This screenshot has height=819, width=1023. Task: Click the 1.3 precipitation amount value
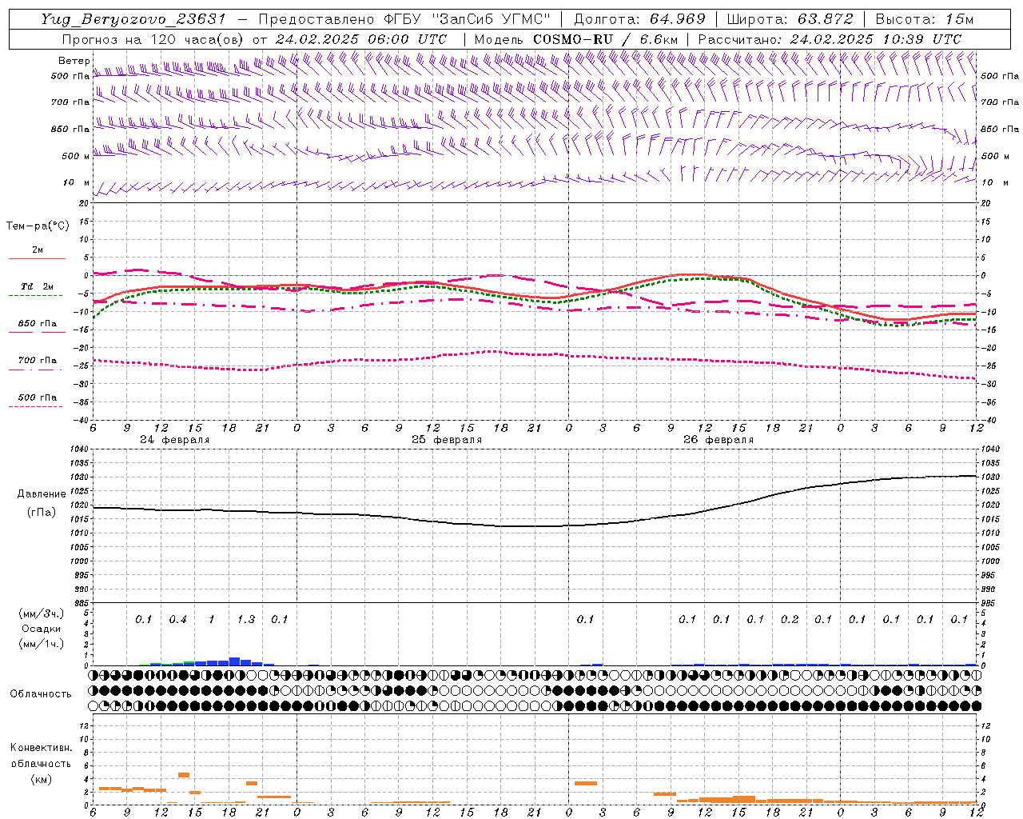coord(246,619)
